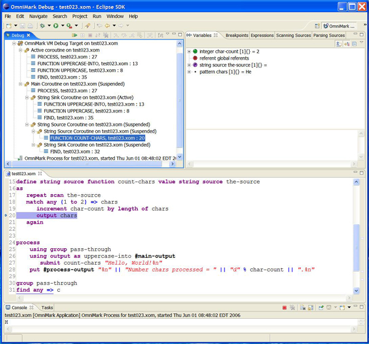369x344 pixels.
Task: Switch to the Tasks tab
Action: click(47, 308)
